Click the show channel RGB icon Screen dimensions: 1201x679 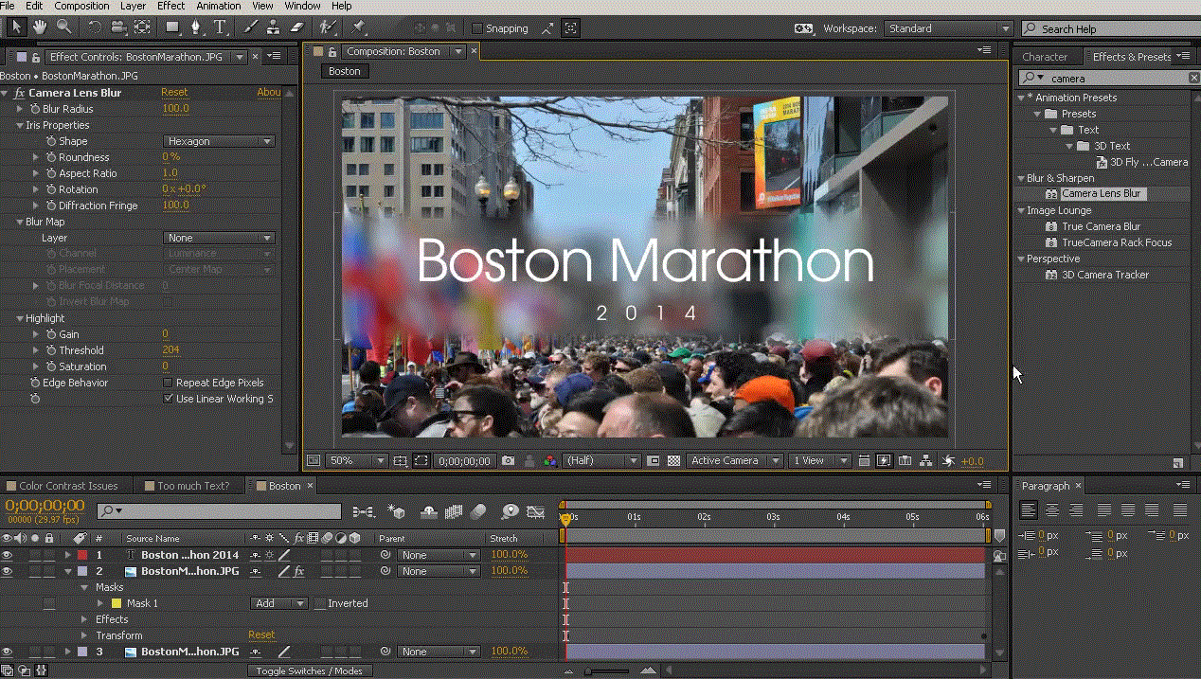[x=548, y=461]
